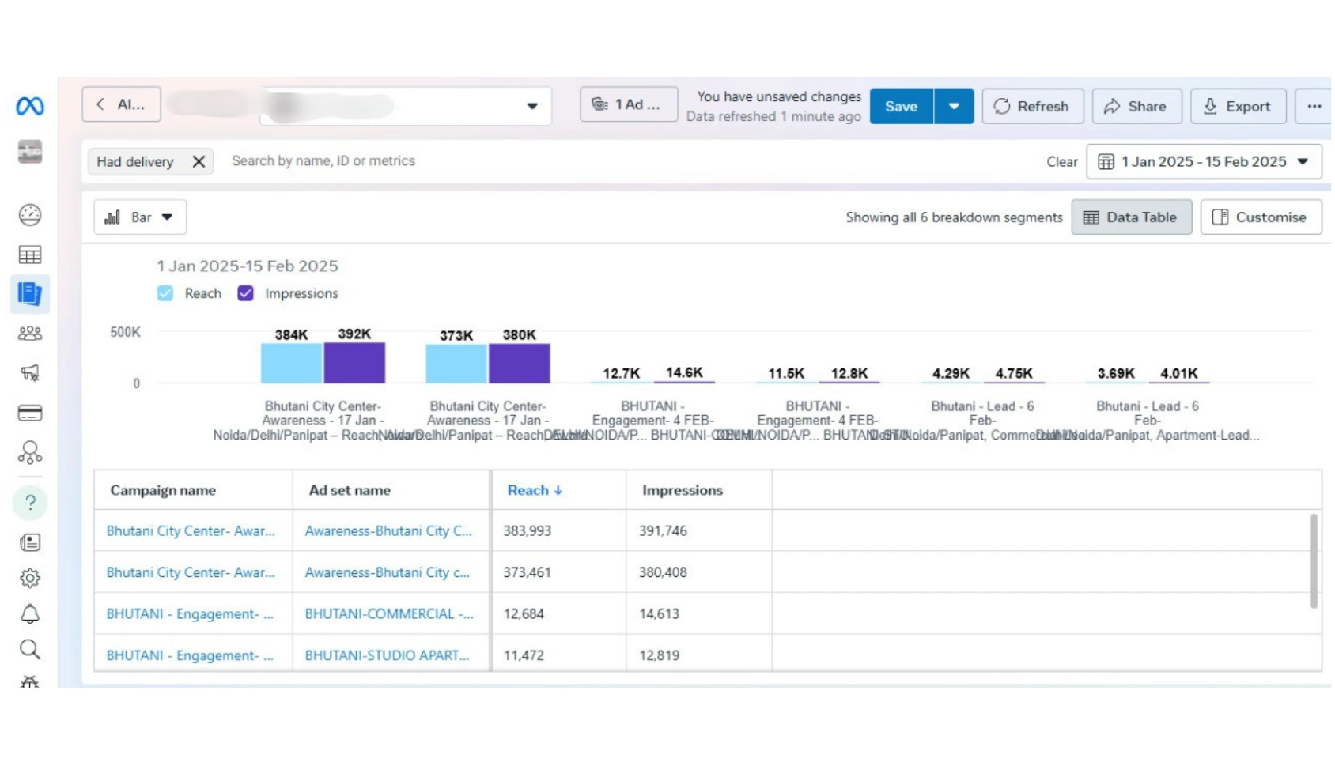The width and height of the screenshot is (1335, 766).
Task: Open the sidebar Search magnifier icon
Action: coord(30,650)
